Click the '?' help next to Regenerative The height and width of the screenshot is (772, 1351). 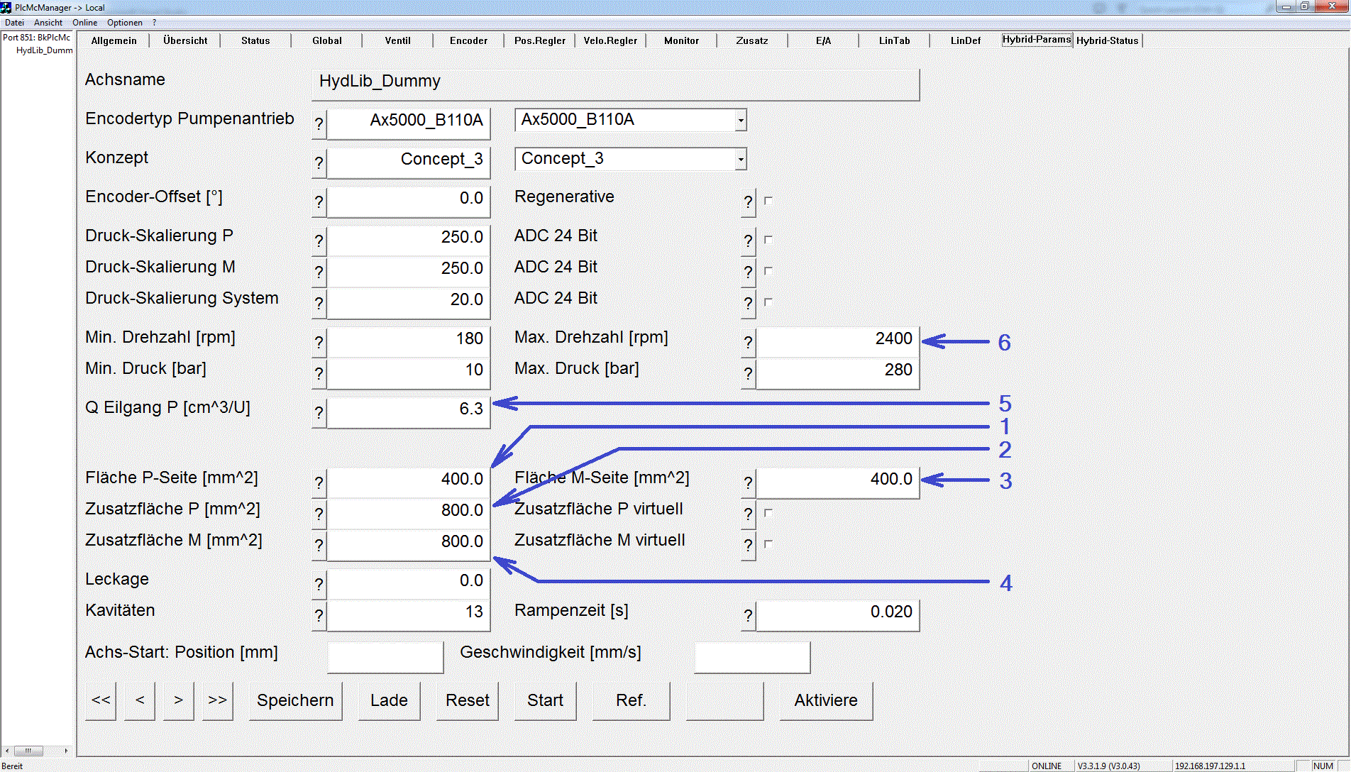click(x=749, y=202)
